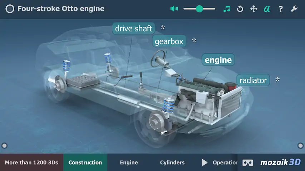
Task: Select the drive shaft label
Action: [x=134, y=28]
